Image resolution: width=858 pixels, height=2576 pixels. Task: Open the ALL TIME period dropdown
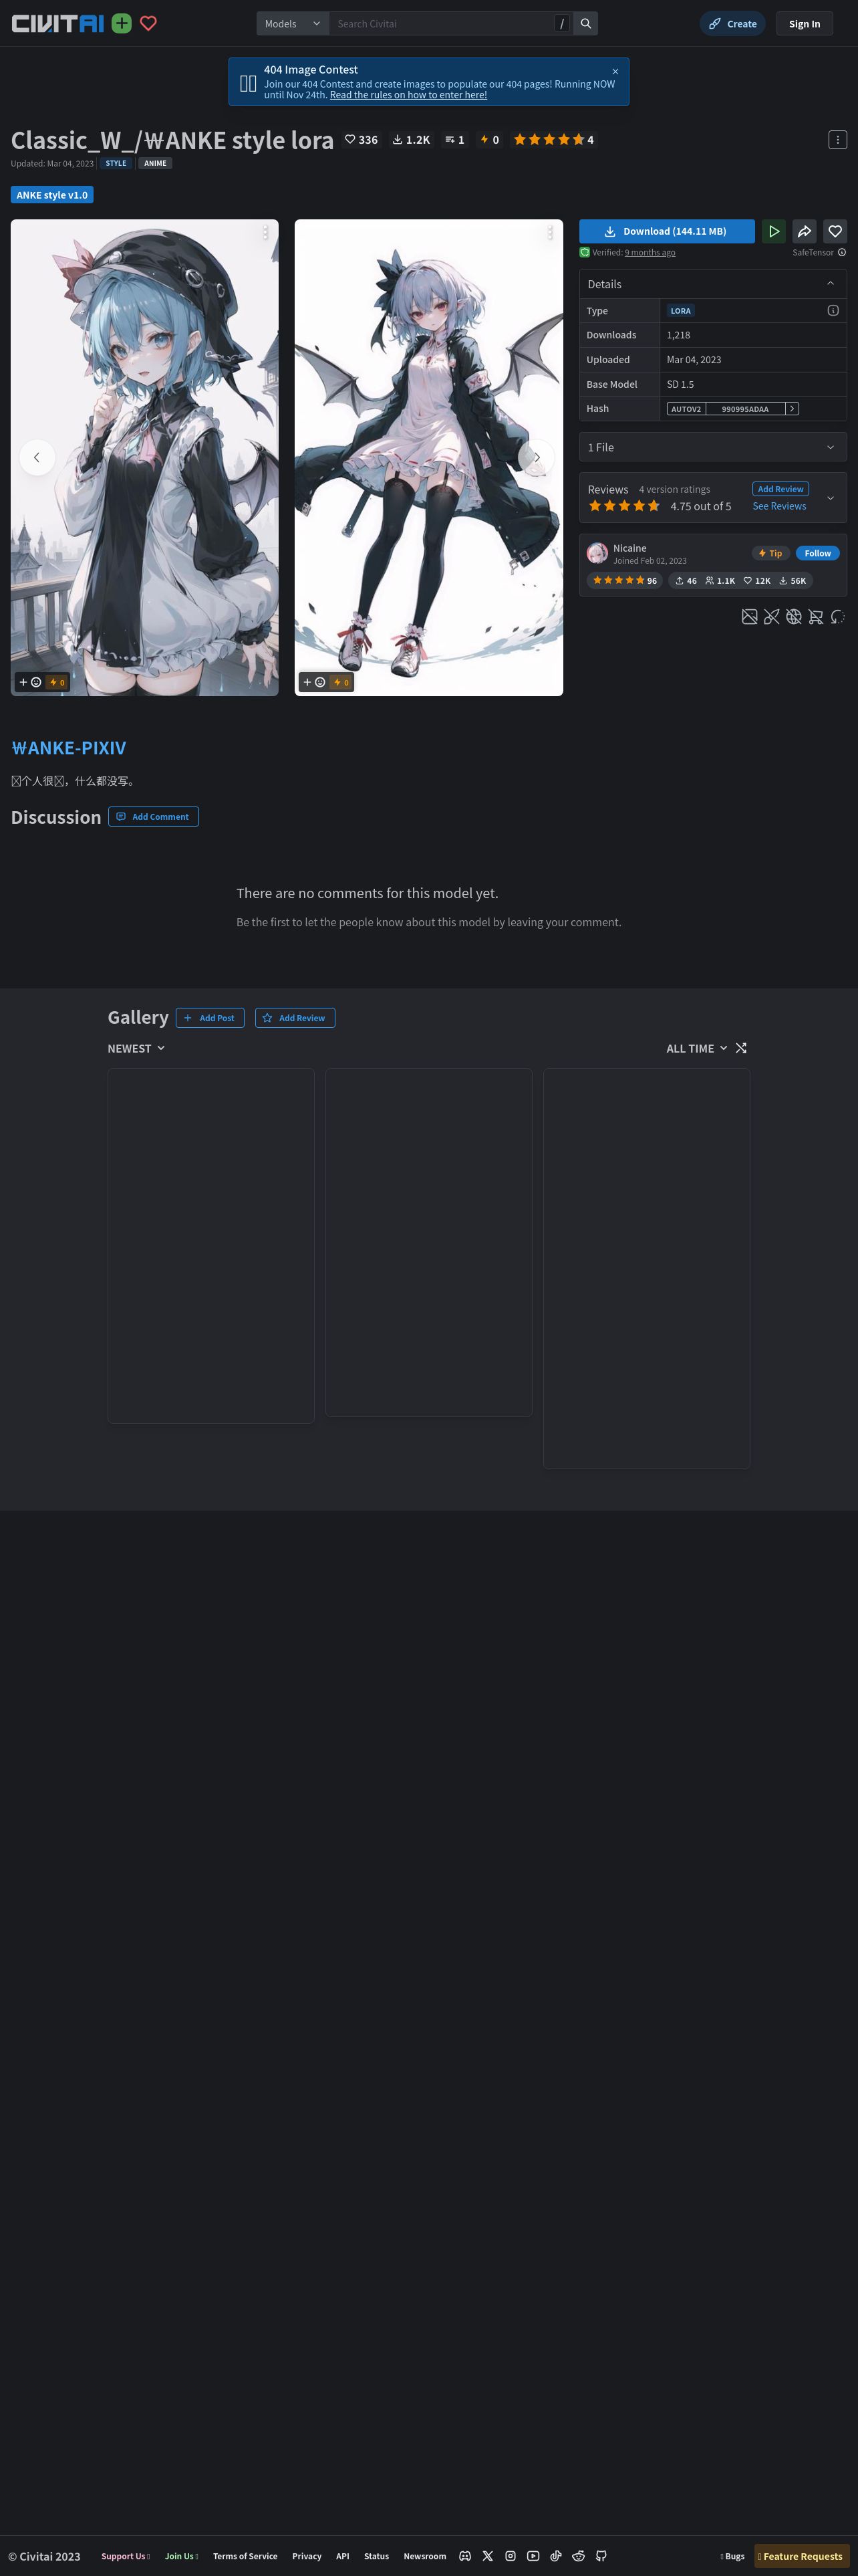coord(697,1048)
